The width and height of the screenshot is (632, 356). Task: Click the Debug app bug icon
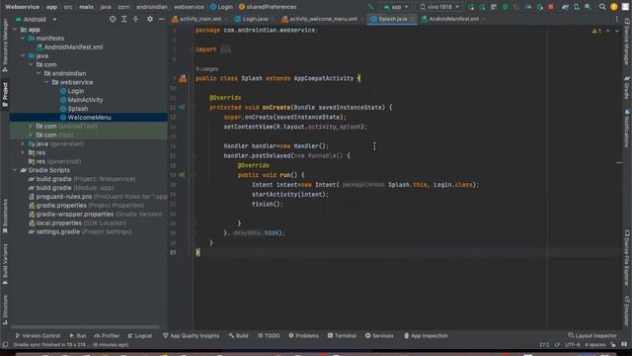click(x=505, y=7)
